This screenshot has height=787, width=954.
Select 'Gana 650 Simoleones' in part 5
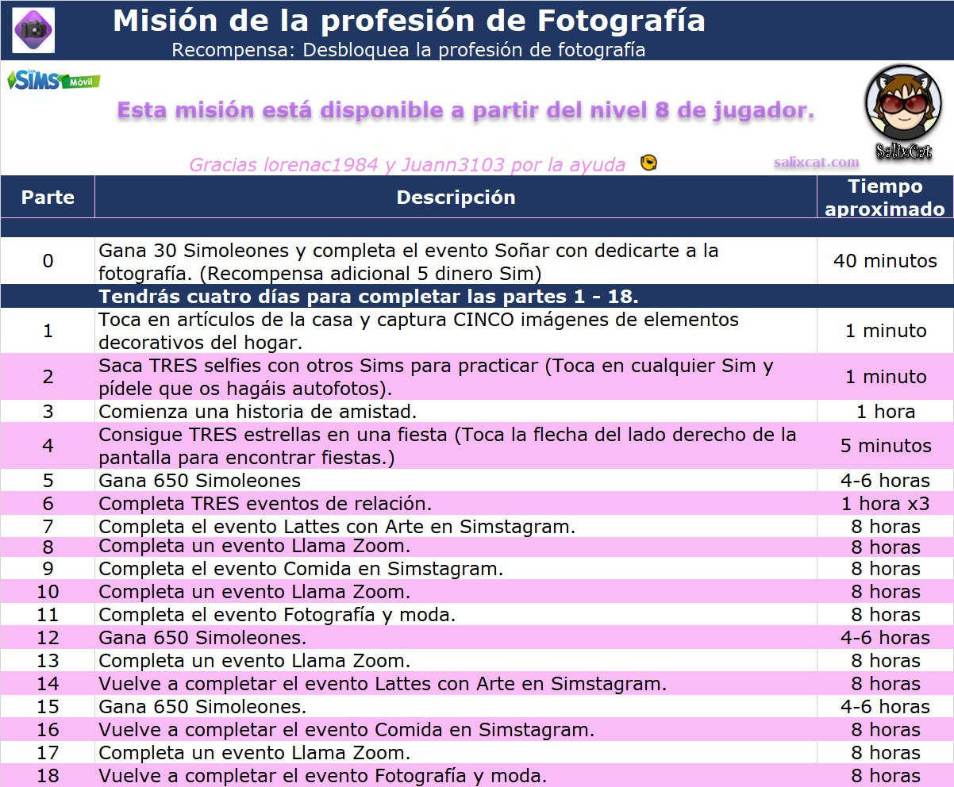[199, 481]
